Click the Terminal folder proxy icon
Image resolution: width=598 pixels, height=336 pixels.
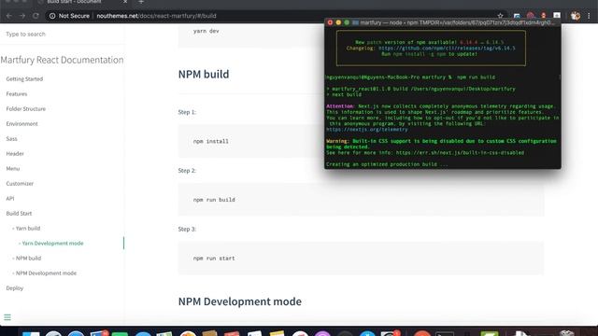(x=355, y=22)
